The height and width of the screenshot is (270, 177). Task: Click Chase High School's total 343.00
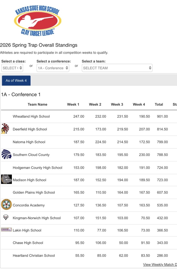pyautogui.click(x=163, y=243)
